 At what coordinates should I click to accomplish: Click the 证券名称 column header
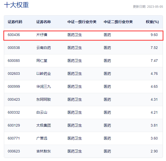point(44,22)
